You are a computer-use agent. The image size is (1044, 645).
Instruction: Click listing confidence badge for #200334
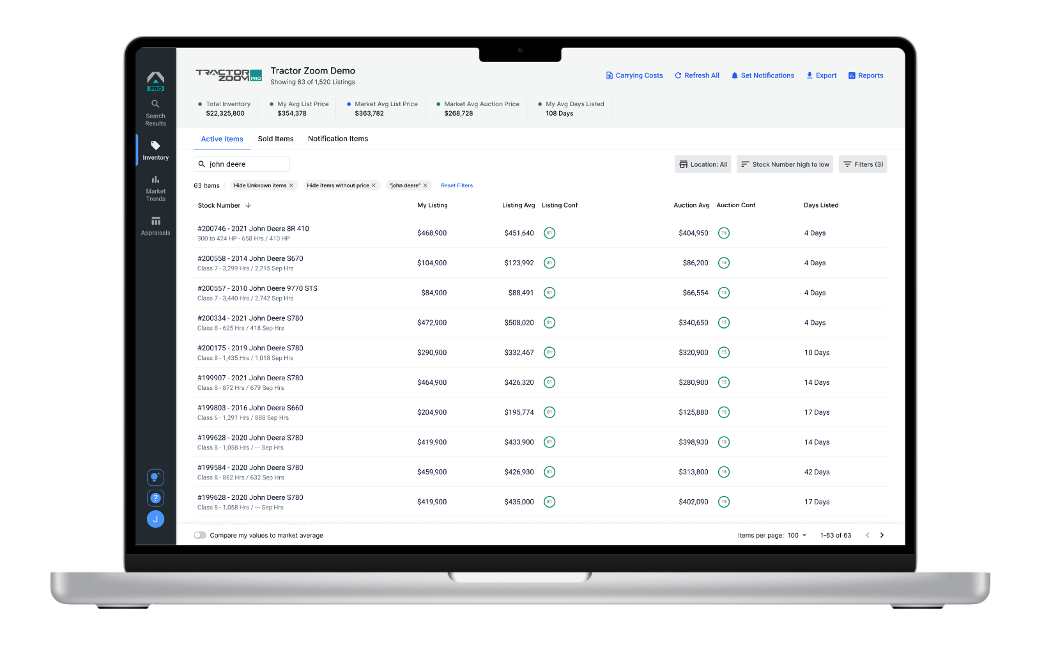pyautogui.click(x=549, y=323)
